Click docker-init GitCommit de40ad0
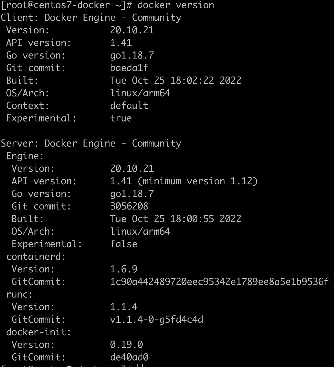This screenshot has height=367, width=334. (x=129, y=357)
